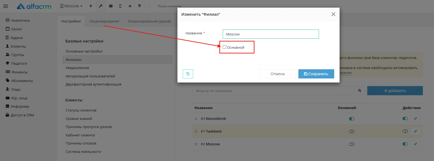Toggle Основной switch for Tashkent
The height and width of the screenshot is (161, 434).
352,132
